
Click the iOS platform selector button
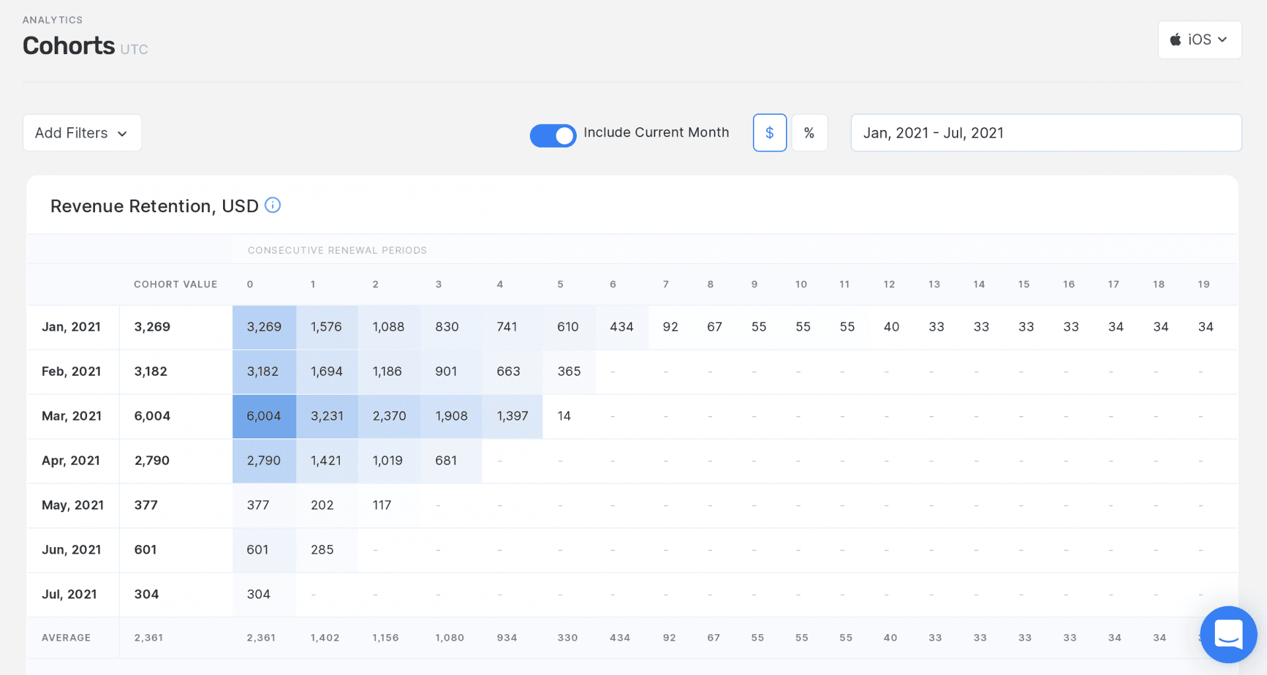1200,40
